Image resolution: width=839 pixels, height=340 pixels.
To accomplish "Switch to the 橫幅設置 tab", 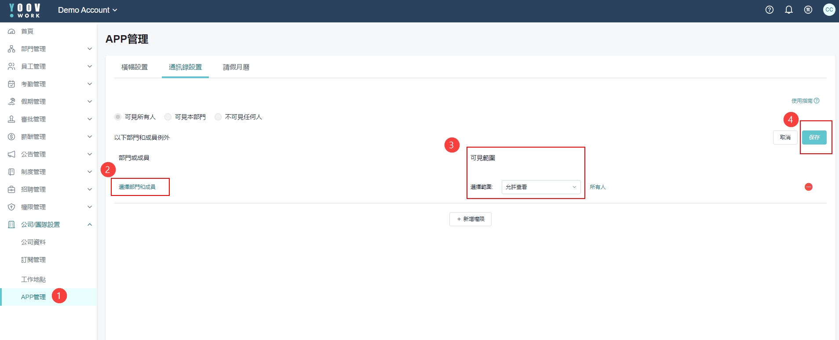I will [135, 67].
